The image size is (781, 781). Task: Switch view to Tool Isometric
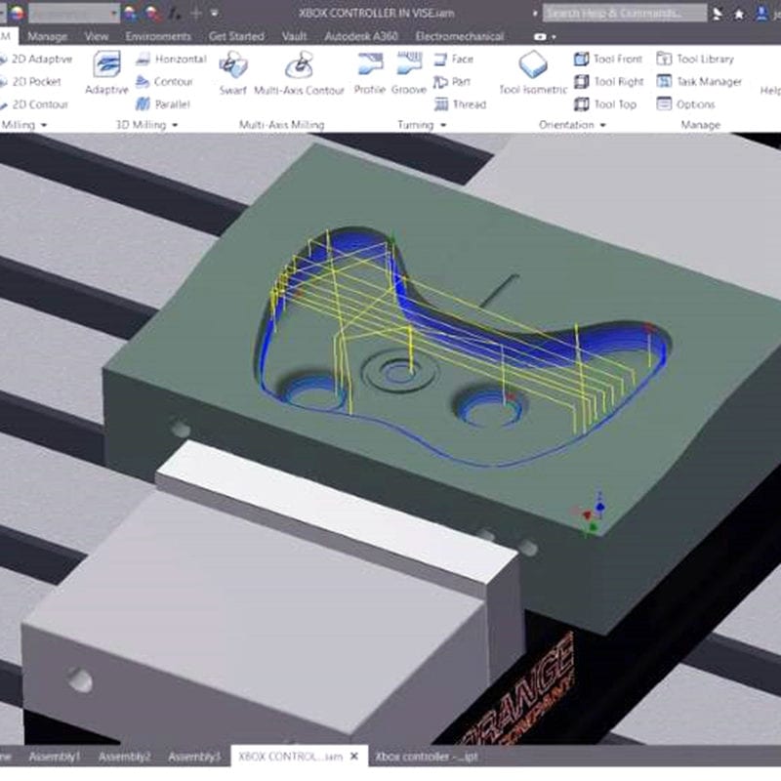click(533, 72)
